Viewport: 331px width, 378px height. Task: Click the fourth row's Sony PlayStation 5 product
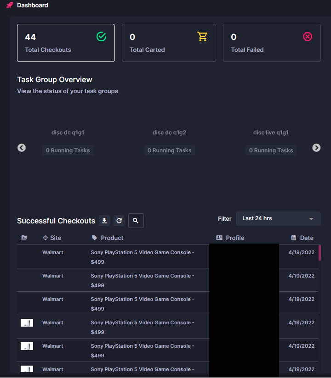click(x=143, y=328)
